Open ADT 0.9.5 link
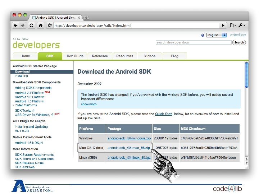259x194 pixels. pos(22,131)
